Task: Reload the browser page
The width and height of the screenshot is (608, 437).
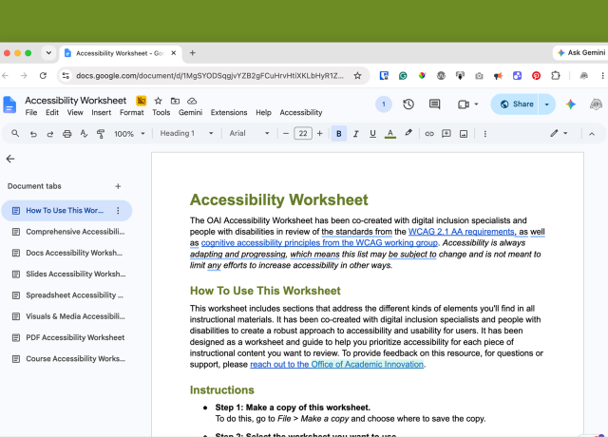Action: point(43,76)
